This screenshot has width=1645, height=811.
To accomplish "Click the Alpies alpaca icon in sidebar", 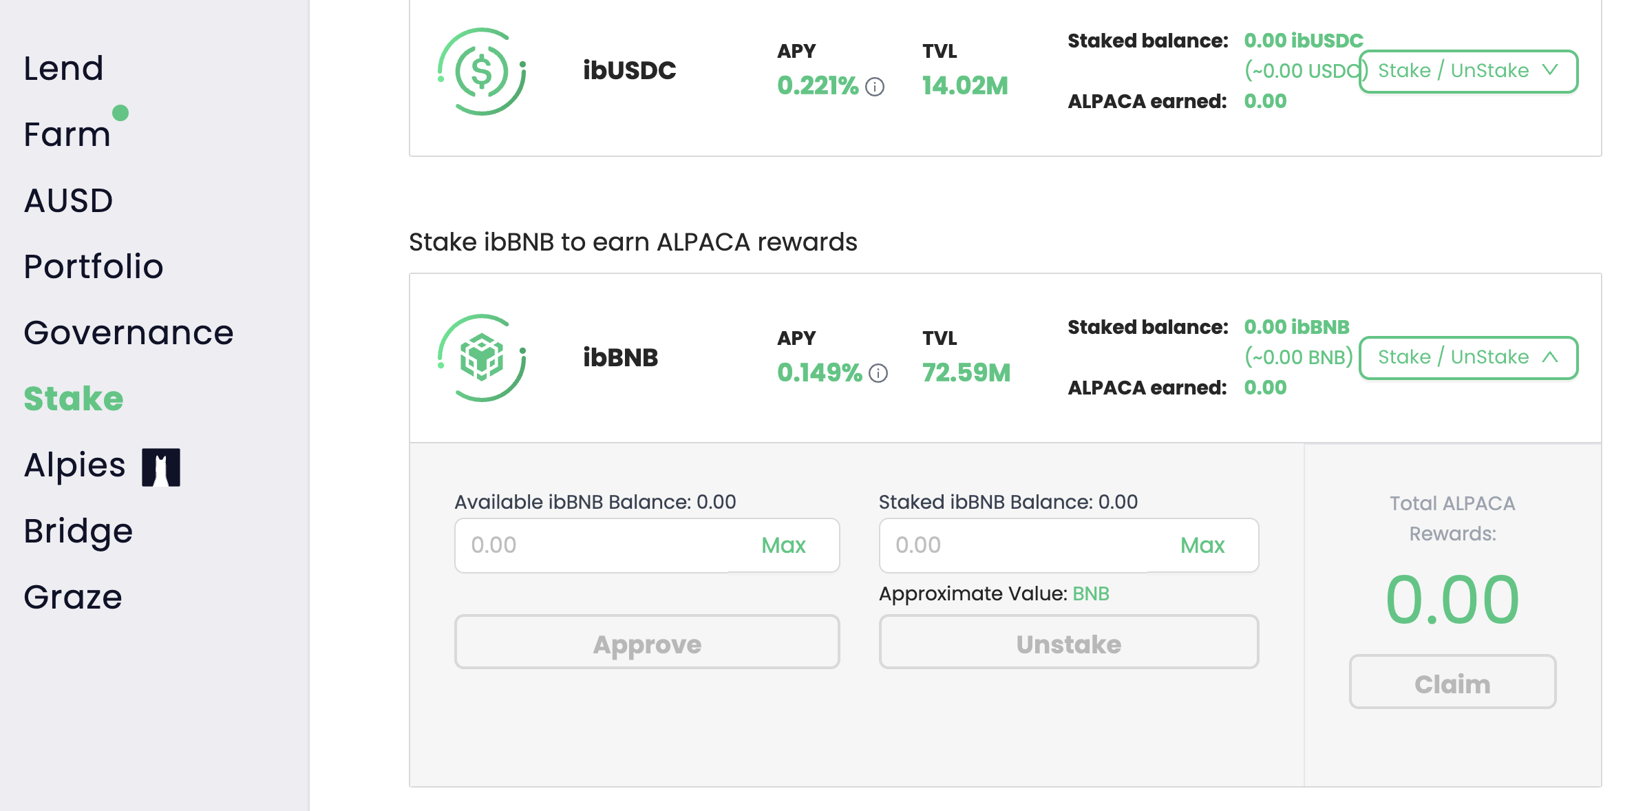I will coord(161,467).
